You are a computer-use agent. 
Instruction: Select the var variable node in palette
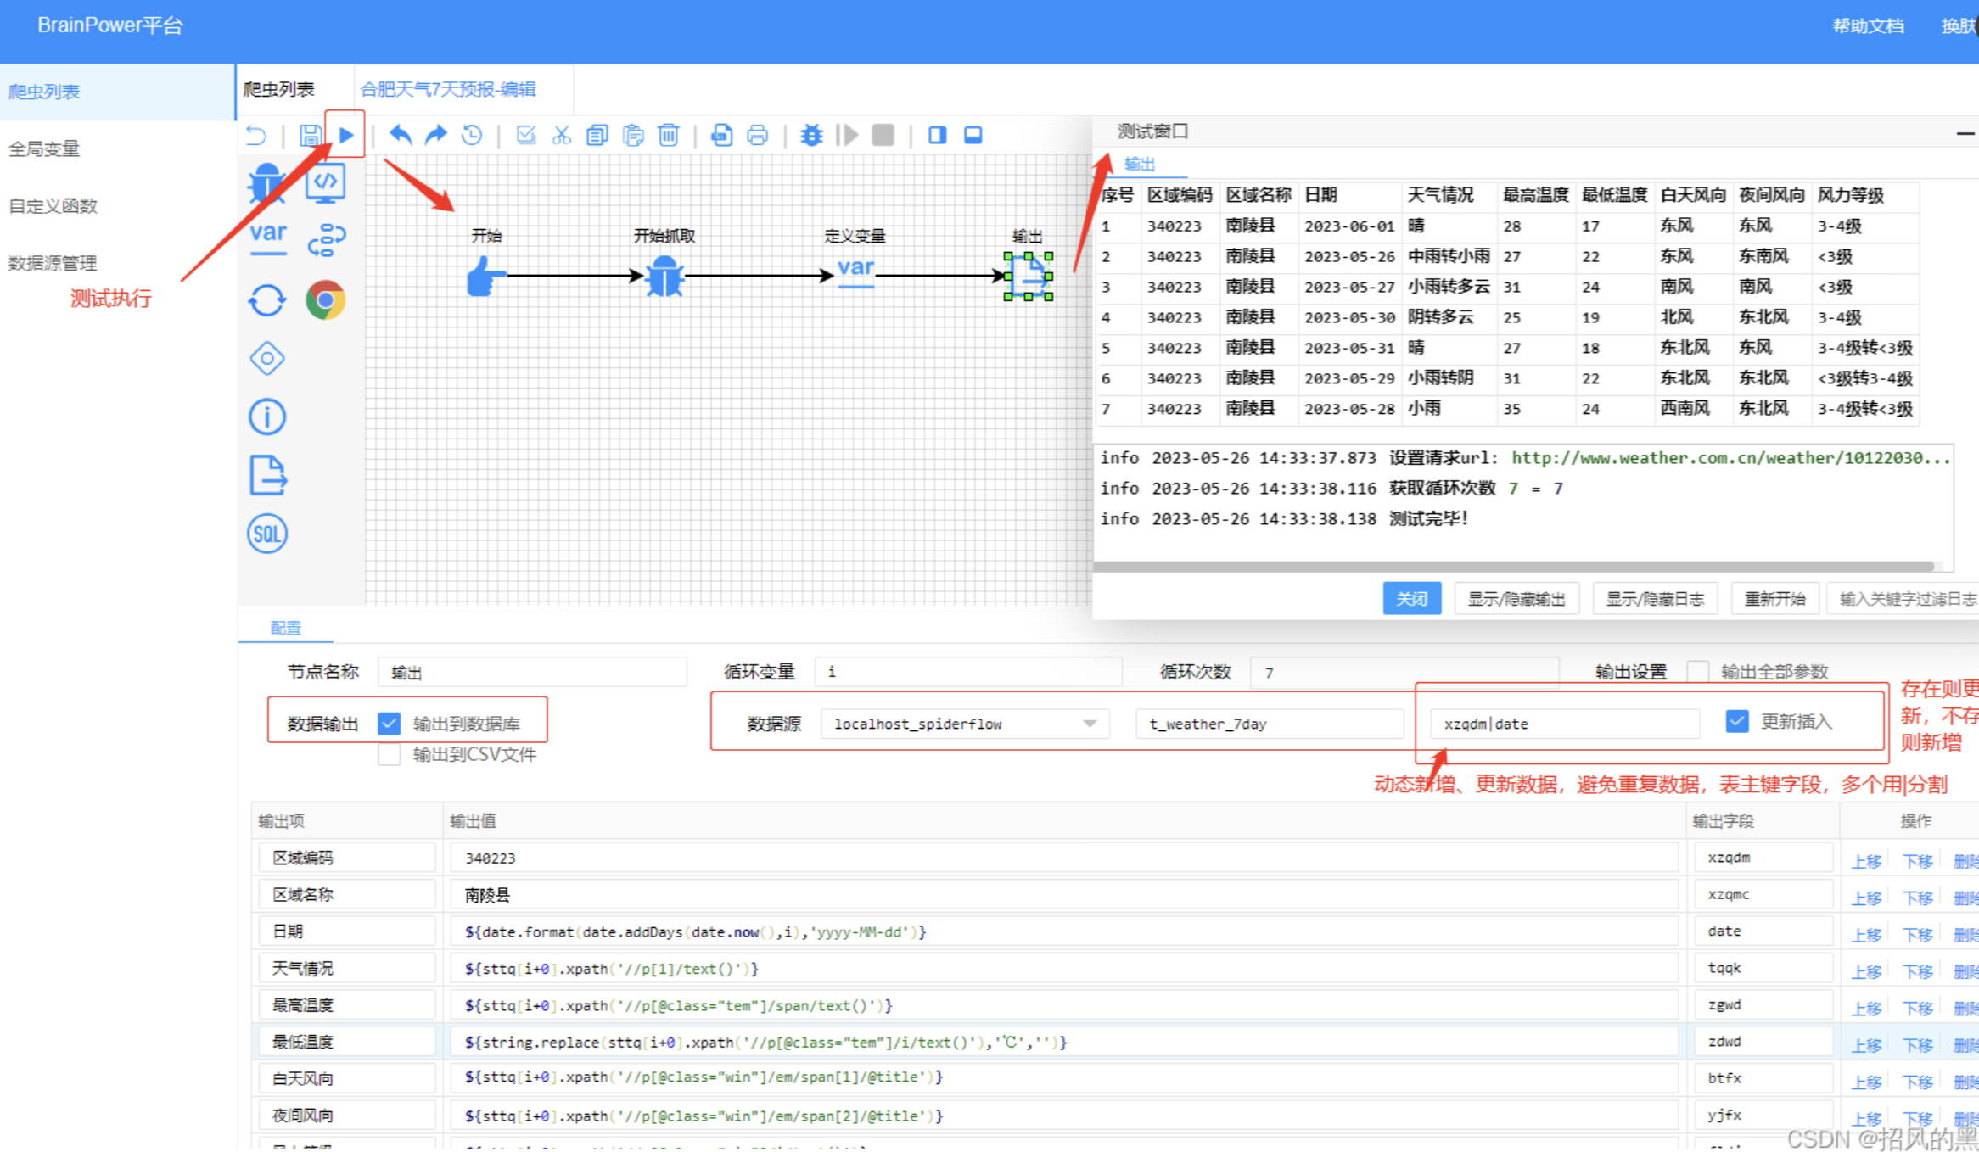pyautogui.click(x=268, y=238)
